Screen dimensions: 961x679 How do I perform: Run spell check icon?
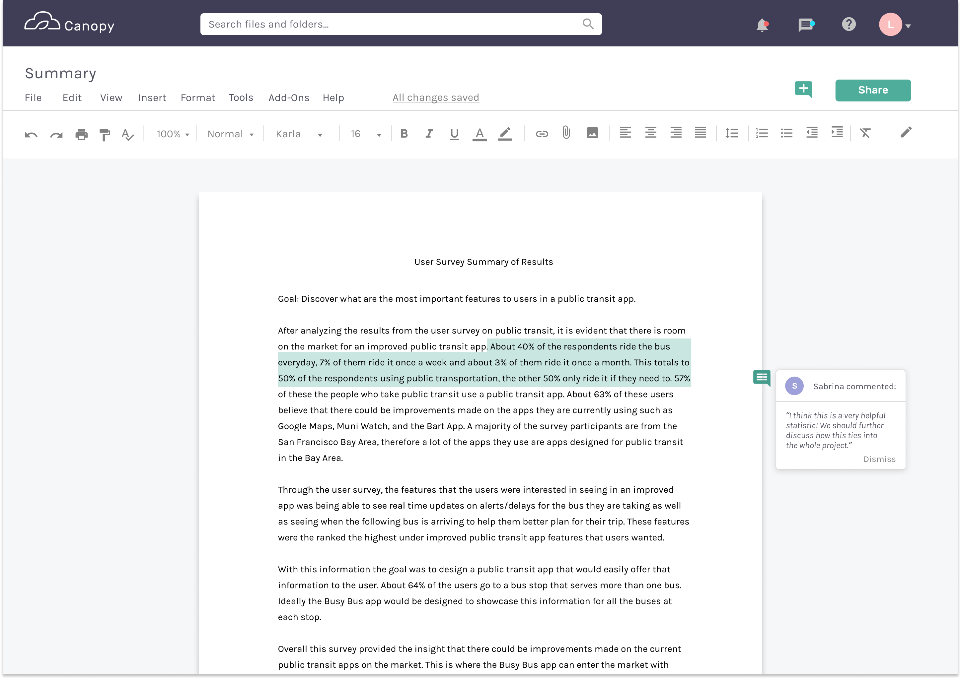(x=127, y=134)
